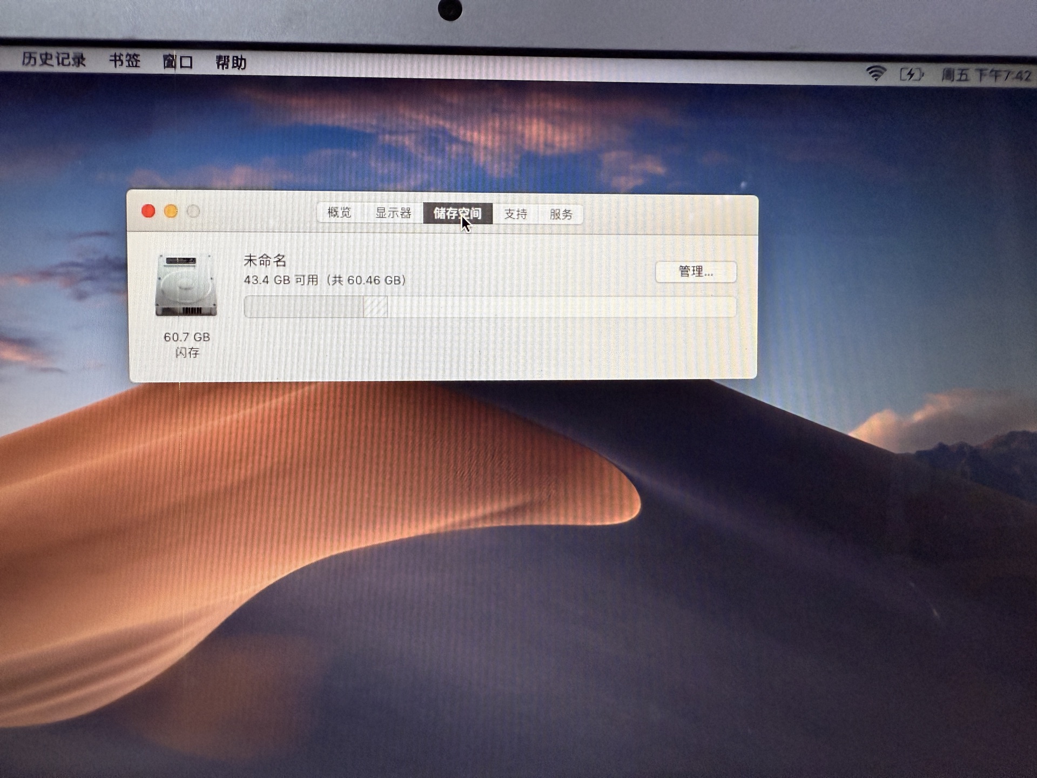This screenshot has width=1037, height=778.
Task: Click the storage usage bar
Action: pos(490,306)
